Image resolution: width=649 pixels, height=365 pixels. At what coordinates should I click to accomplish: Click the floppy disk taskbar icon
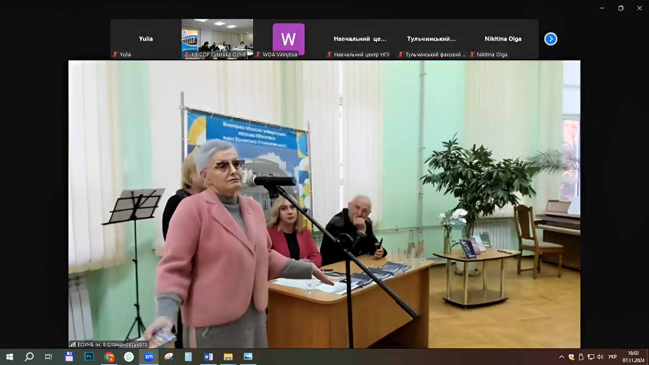[x=69, y=356]
